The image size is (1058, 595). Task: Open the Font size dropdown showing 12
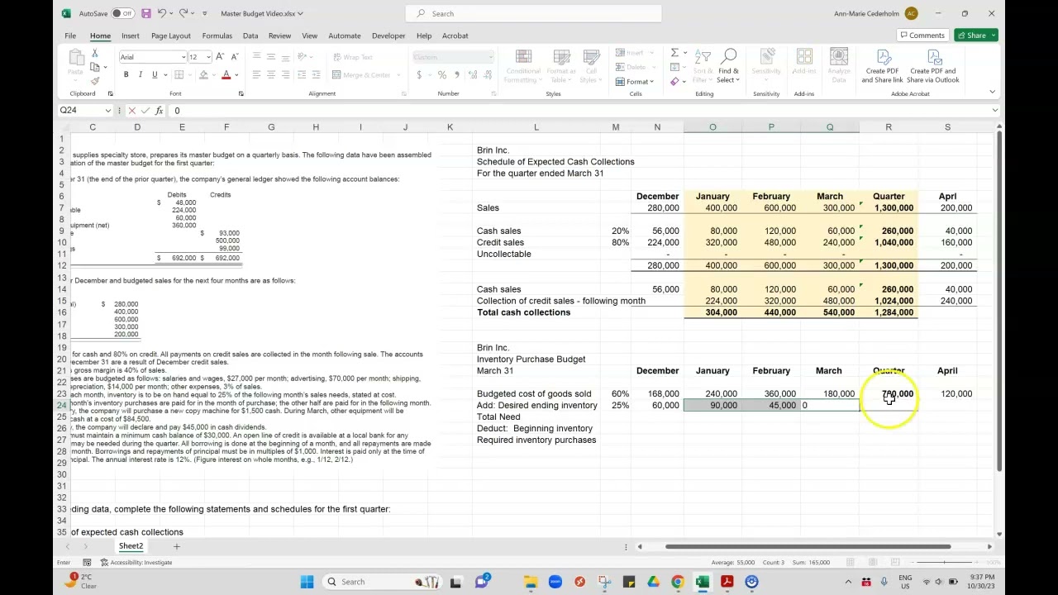[207, 57]
